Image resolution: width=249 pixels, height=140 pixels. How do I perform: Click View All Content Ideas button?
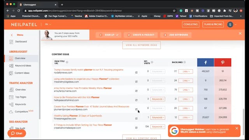141,137
